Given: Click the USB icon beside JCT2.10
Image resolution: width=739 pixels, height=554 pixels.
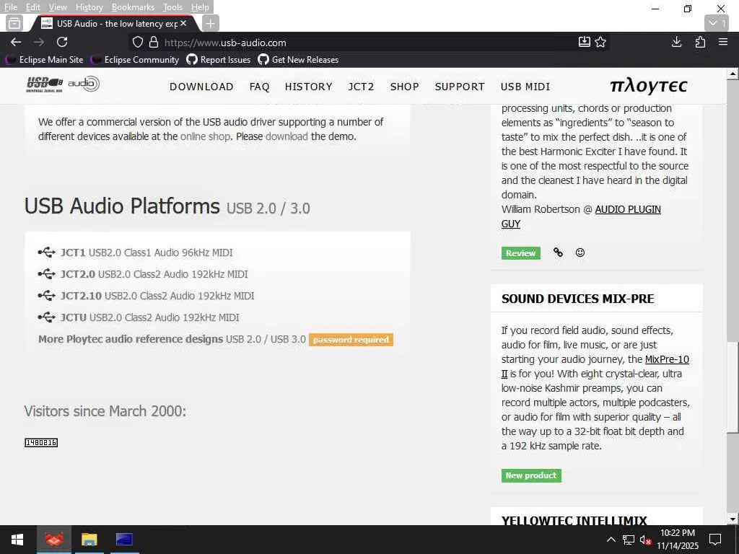Looking at the screenshot, I should 47,296.
